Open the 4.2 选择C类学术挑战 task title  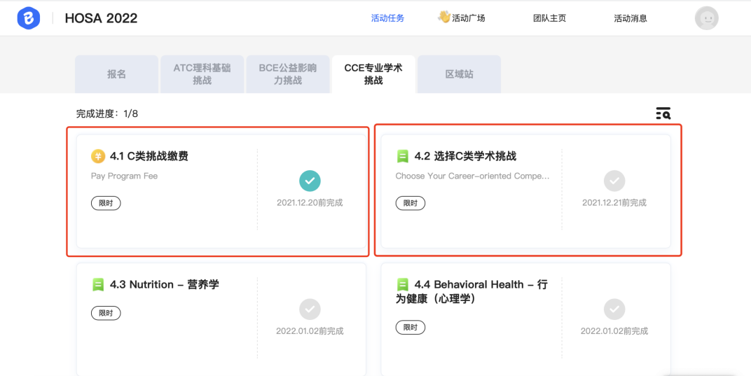coord(466,156)
